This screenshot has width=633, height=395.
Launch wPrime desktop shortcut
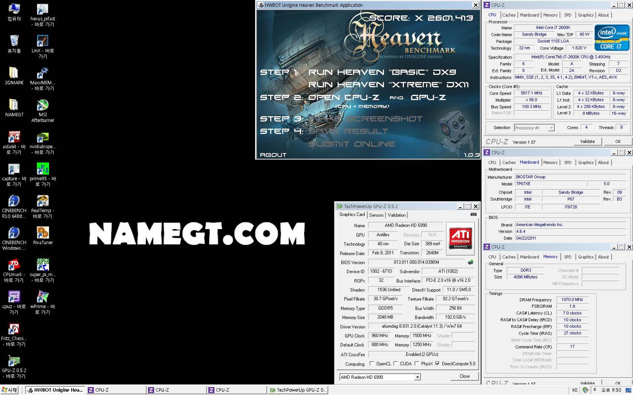42,303
